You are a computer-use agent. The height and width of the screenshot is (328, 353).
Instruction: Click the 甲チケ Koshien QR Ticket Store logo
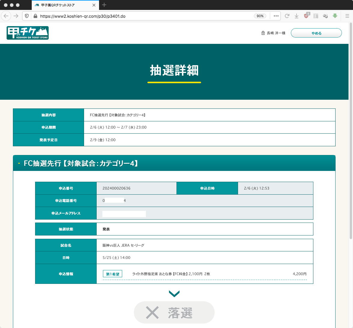coord(28,33)
